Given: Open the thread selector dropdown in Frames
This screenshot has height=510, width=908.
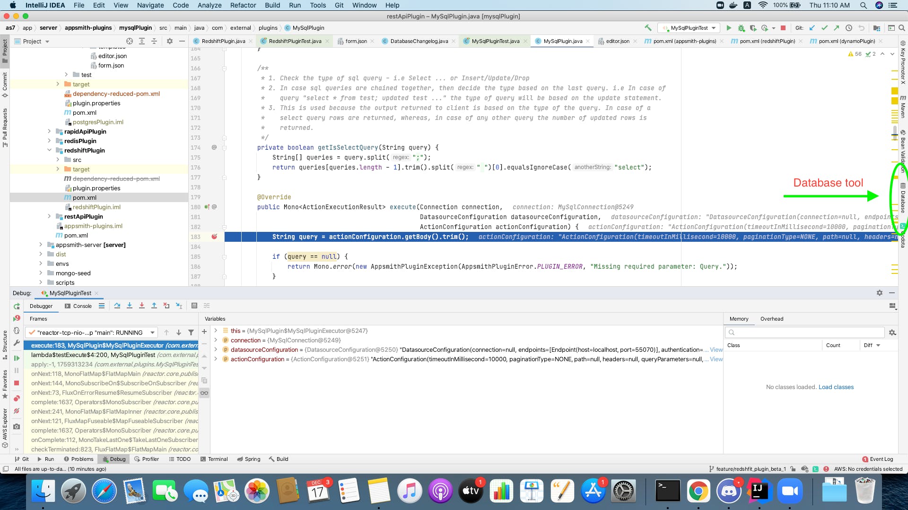Looking at the screenshot, I should 152,332.
